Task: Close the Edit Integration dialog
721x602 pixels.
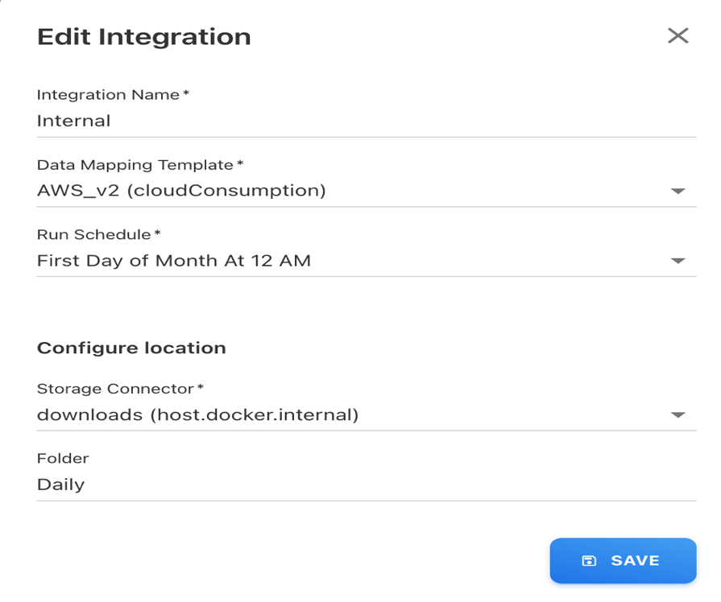Action: (x=677, y=35)
